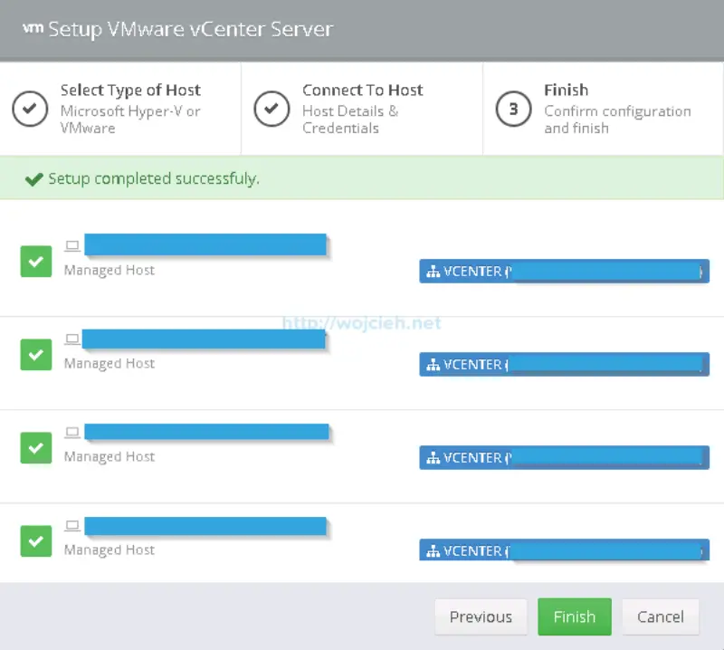724x650 pixels.
Task: Click the circled number 3 icon on the Finish step
Action: [x=513, y=109]
